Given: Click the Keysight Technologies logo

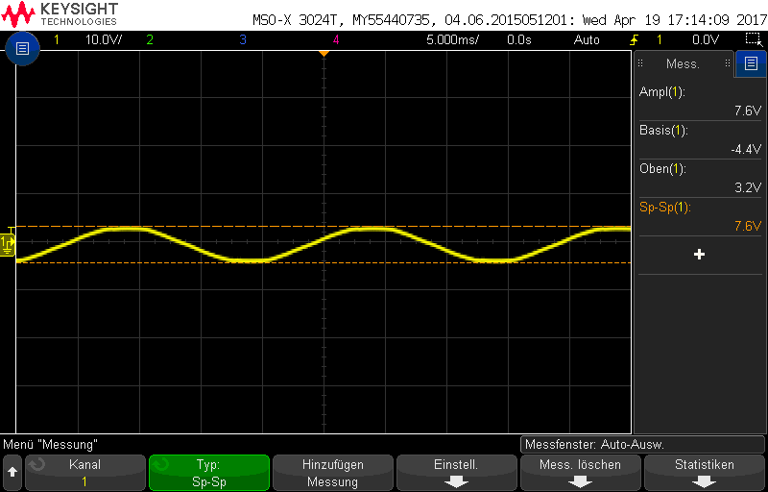Looking at the screenshot, I should 60,14.
